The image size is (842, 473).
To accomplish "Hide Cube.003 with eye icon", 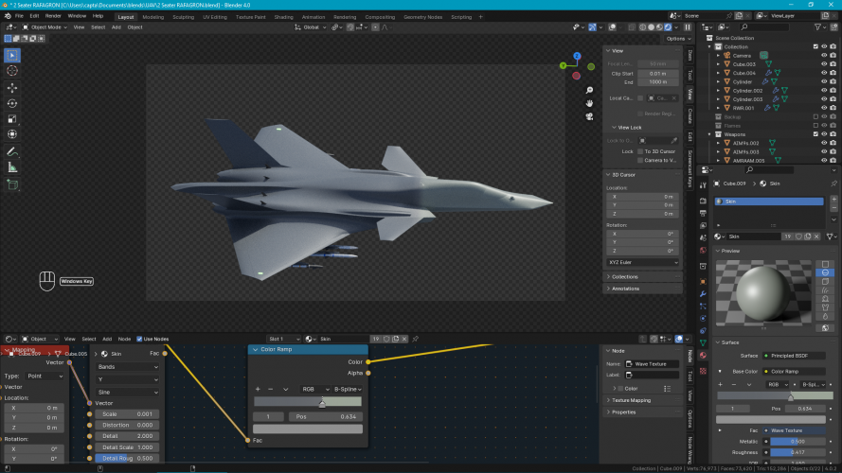I will pyautogui.click(x=824, y=64).
